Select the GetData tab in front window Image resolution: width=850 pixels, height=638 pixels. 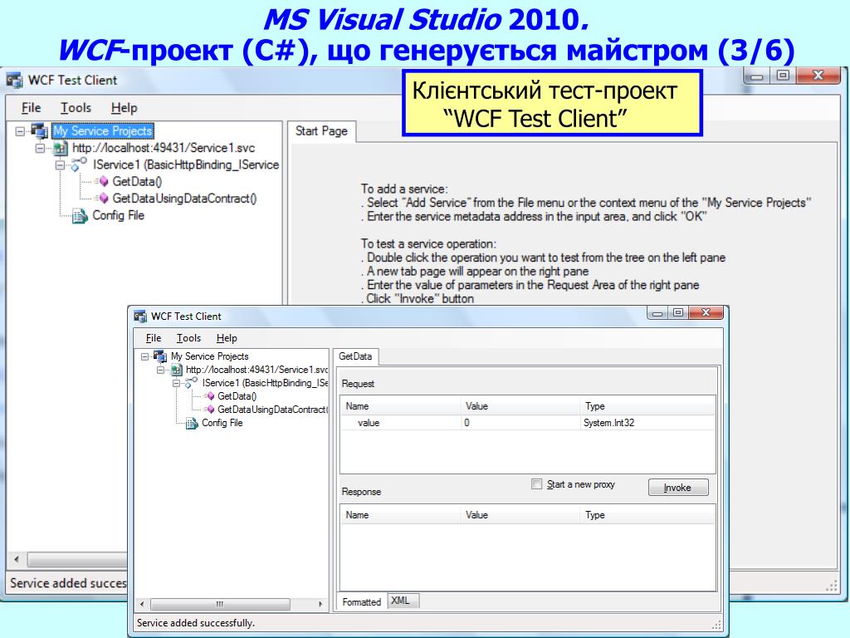pyautogui.click(x=355, y=356)
